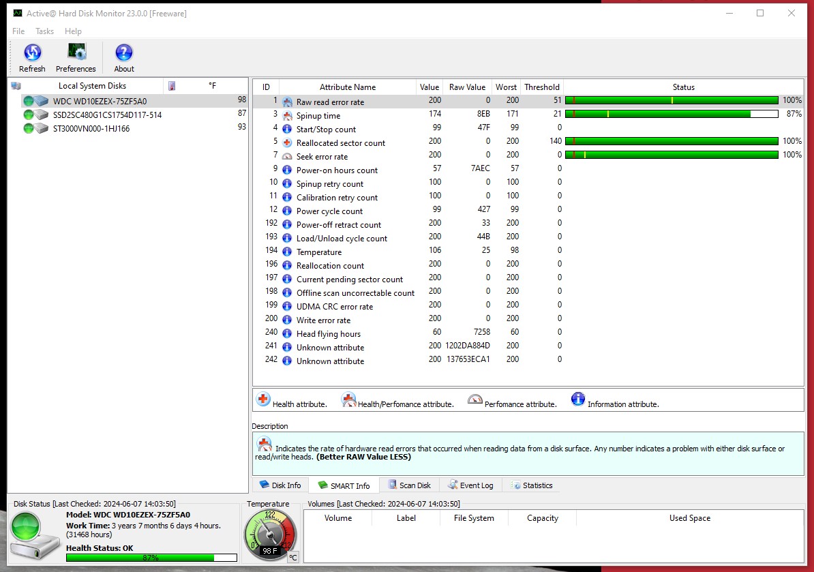Open the Event Log tab

470,485
